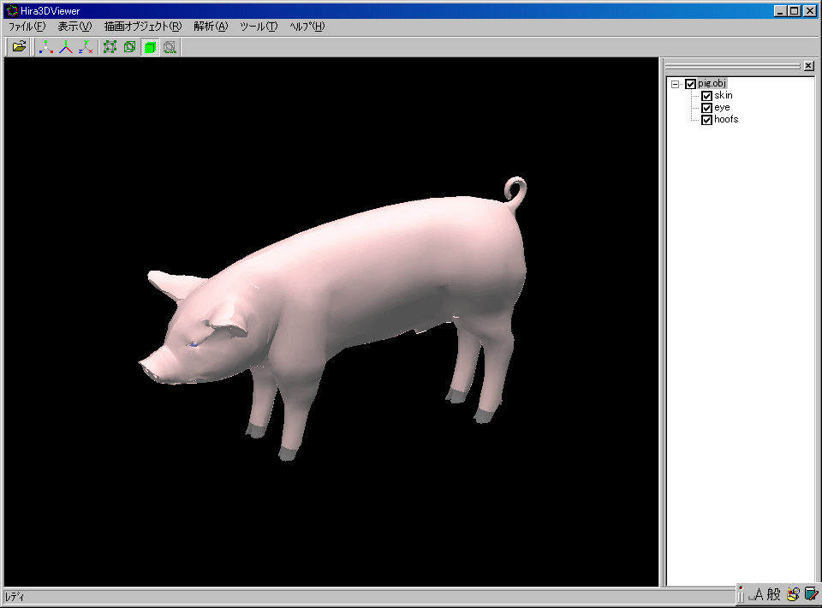Screen dimensions: 822x608
Task: Uncheck the pig.obj checkbox
Action: pos(690,84)
